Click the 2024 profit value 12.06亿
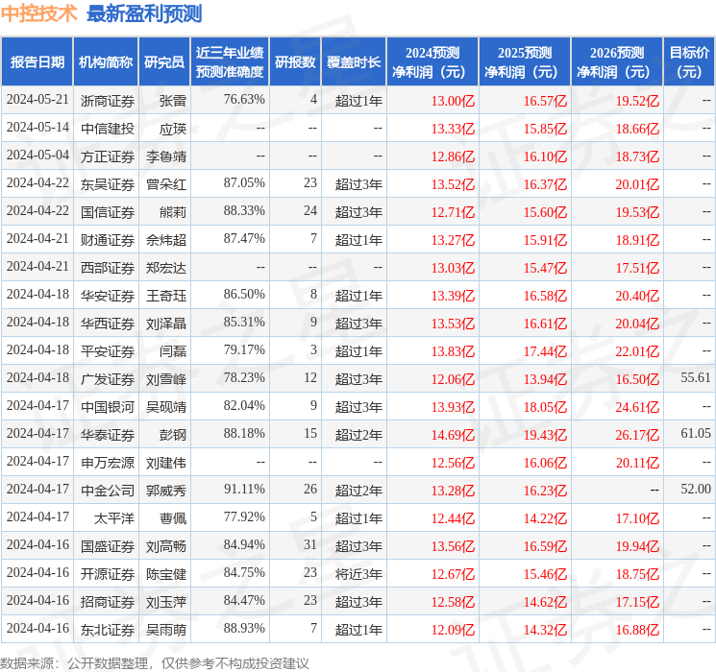This screenshot has width=716, height=672. click(x=453, y=379)
